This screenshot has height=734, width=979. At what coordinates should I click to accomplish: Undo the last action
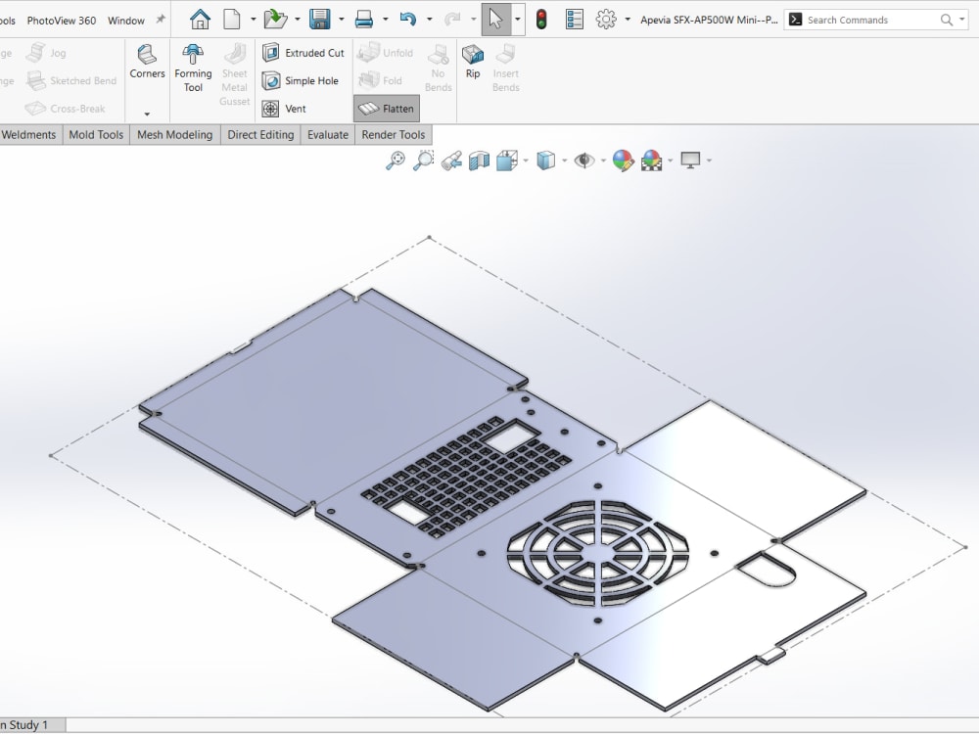[407, 20]
